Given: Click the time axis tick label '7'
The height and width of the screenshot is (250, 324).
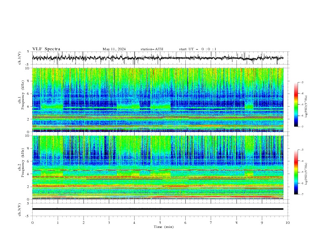Looking at the screenshot, I should coord(211,223).
